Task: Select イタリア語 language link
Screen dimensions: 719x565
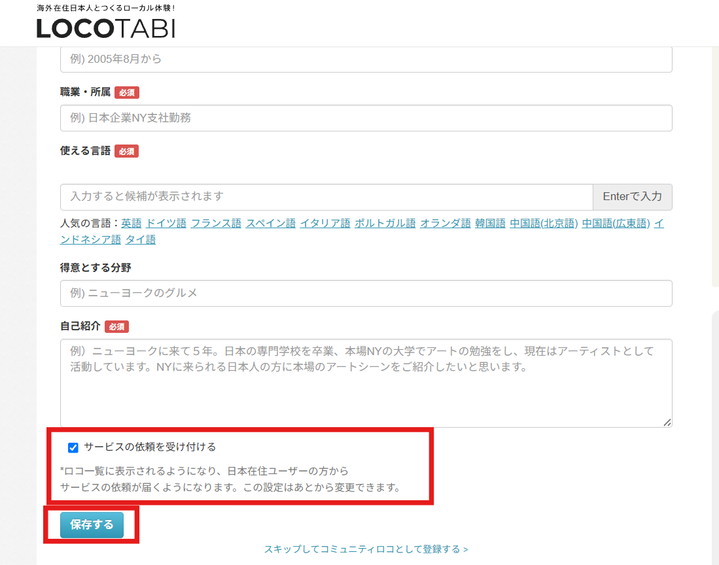Action: 325,223
